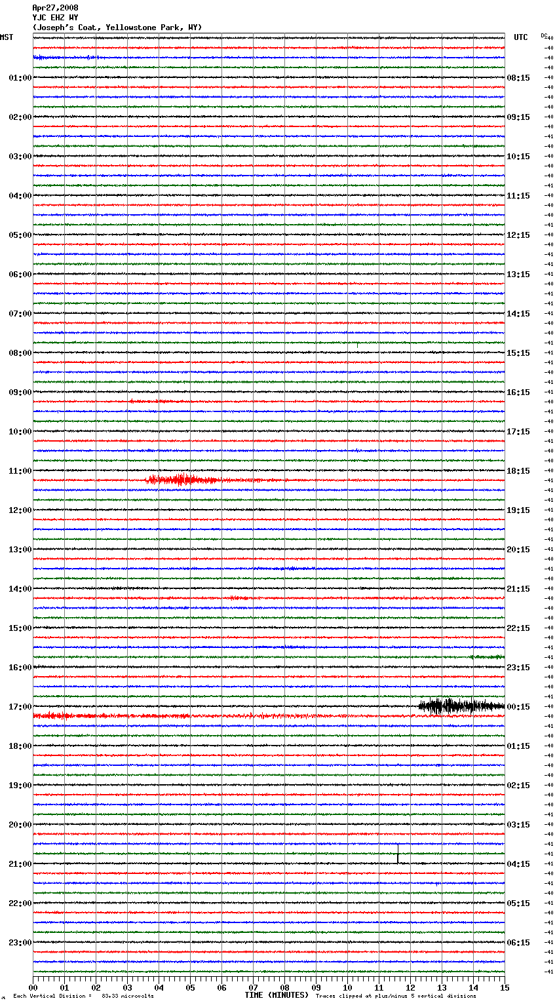Click the MST time zone header
The height and width of the screenshot is (1005, 557).
[7, 37]
